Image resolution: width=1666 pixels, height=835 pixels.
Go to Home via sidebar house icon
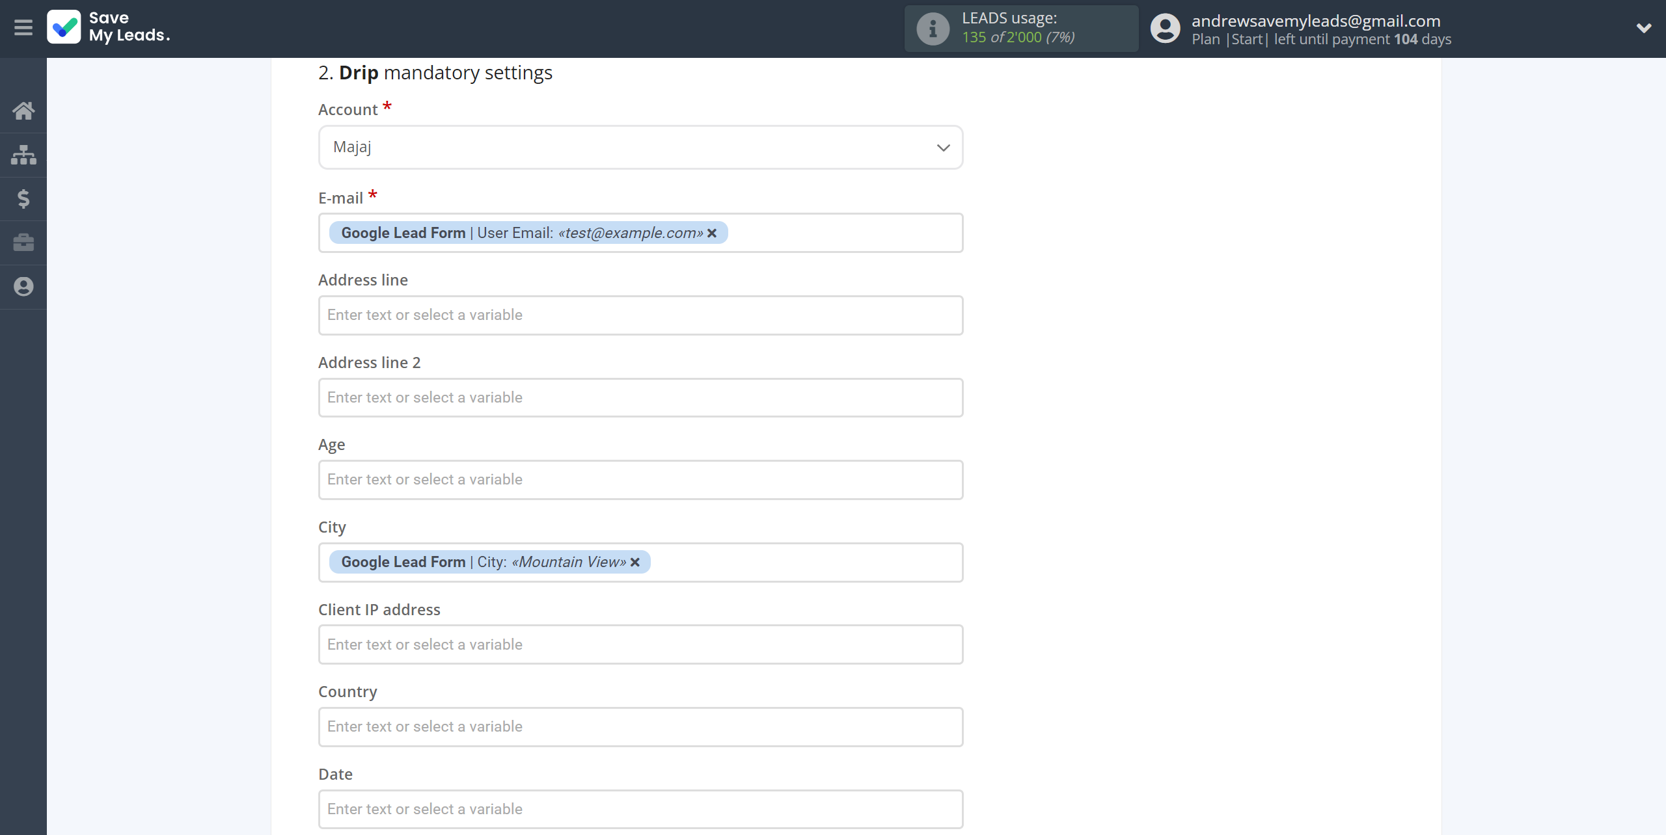pyautogui.click(x=23, y=111)
